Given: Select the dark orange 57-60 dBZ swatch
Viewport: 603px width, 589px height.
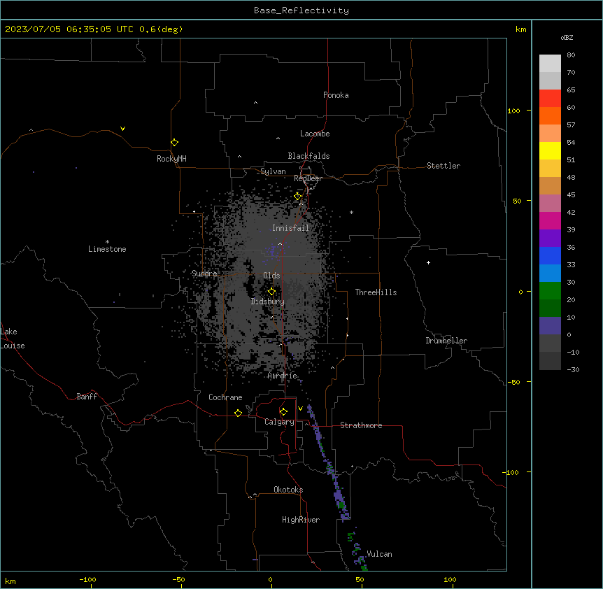Looking at the screenshot, I should pyautogui.click(x=550, y=115).
